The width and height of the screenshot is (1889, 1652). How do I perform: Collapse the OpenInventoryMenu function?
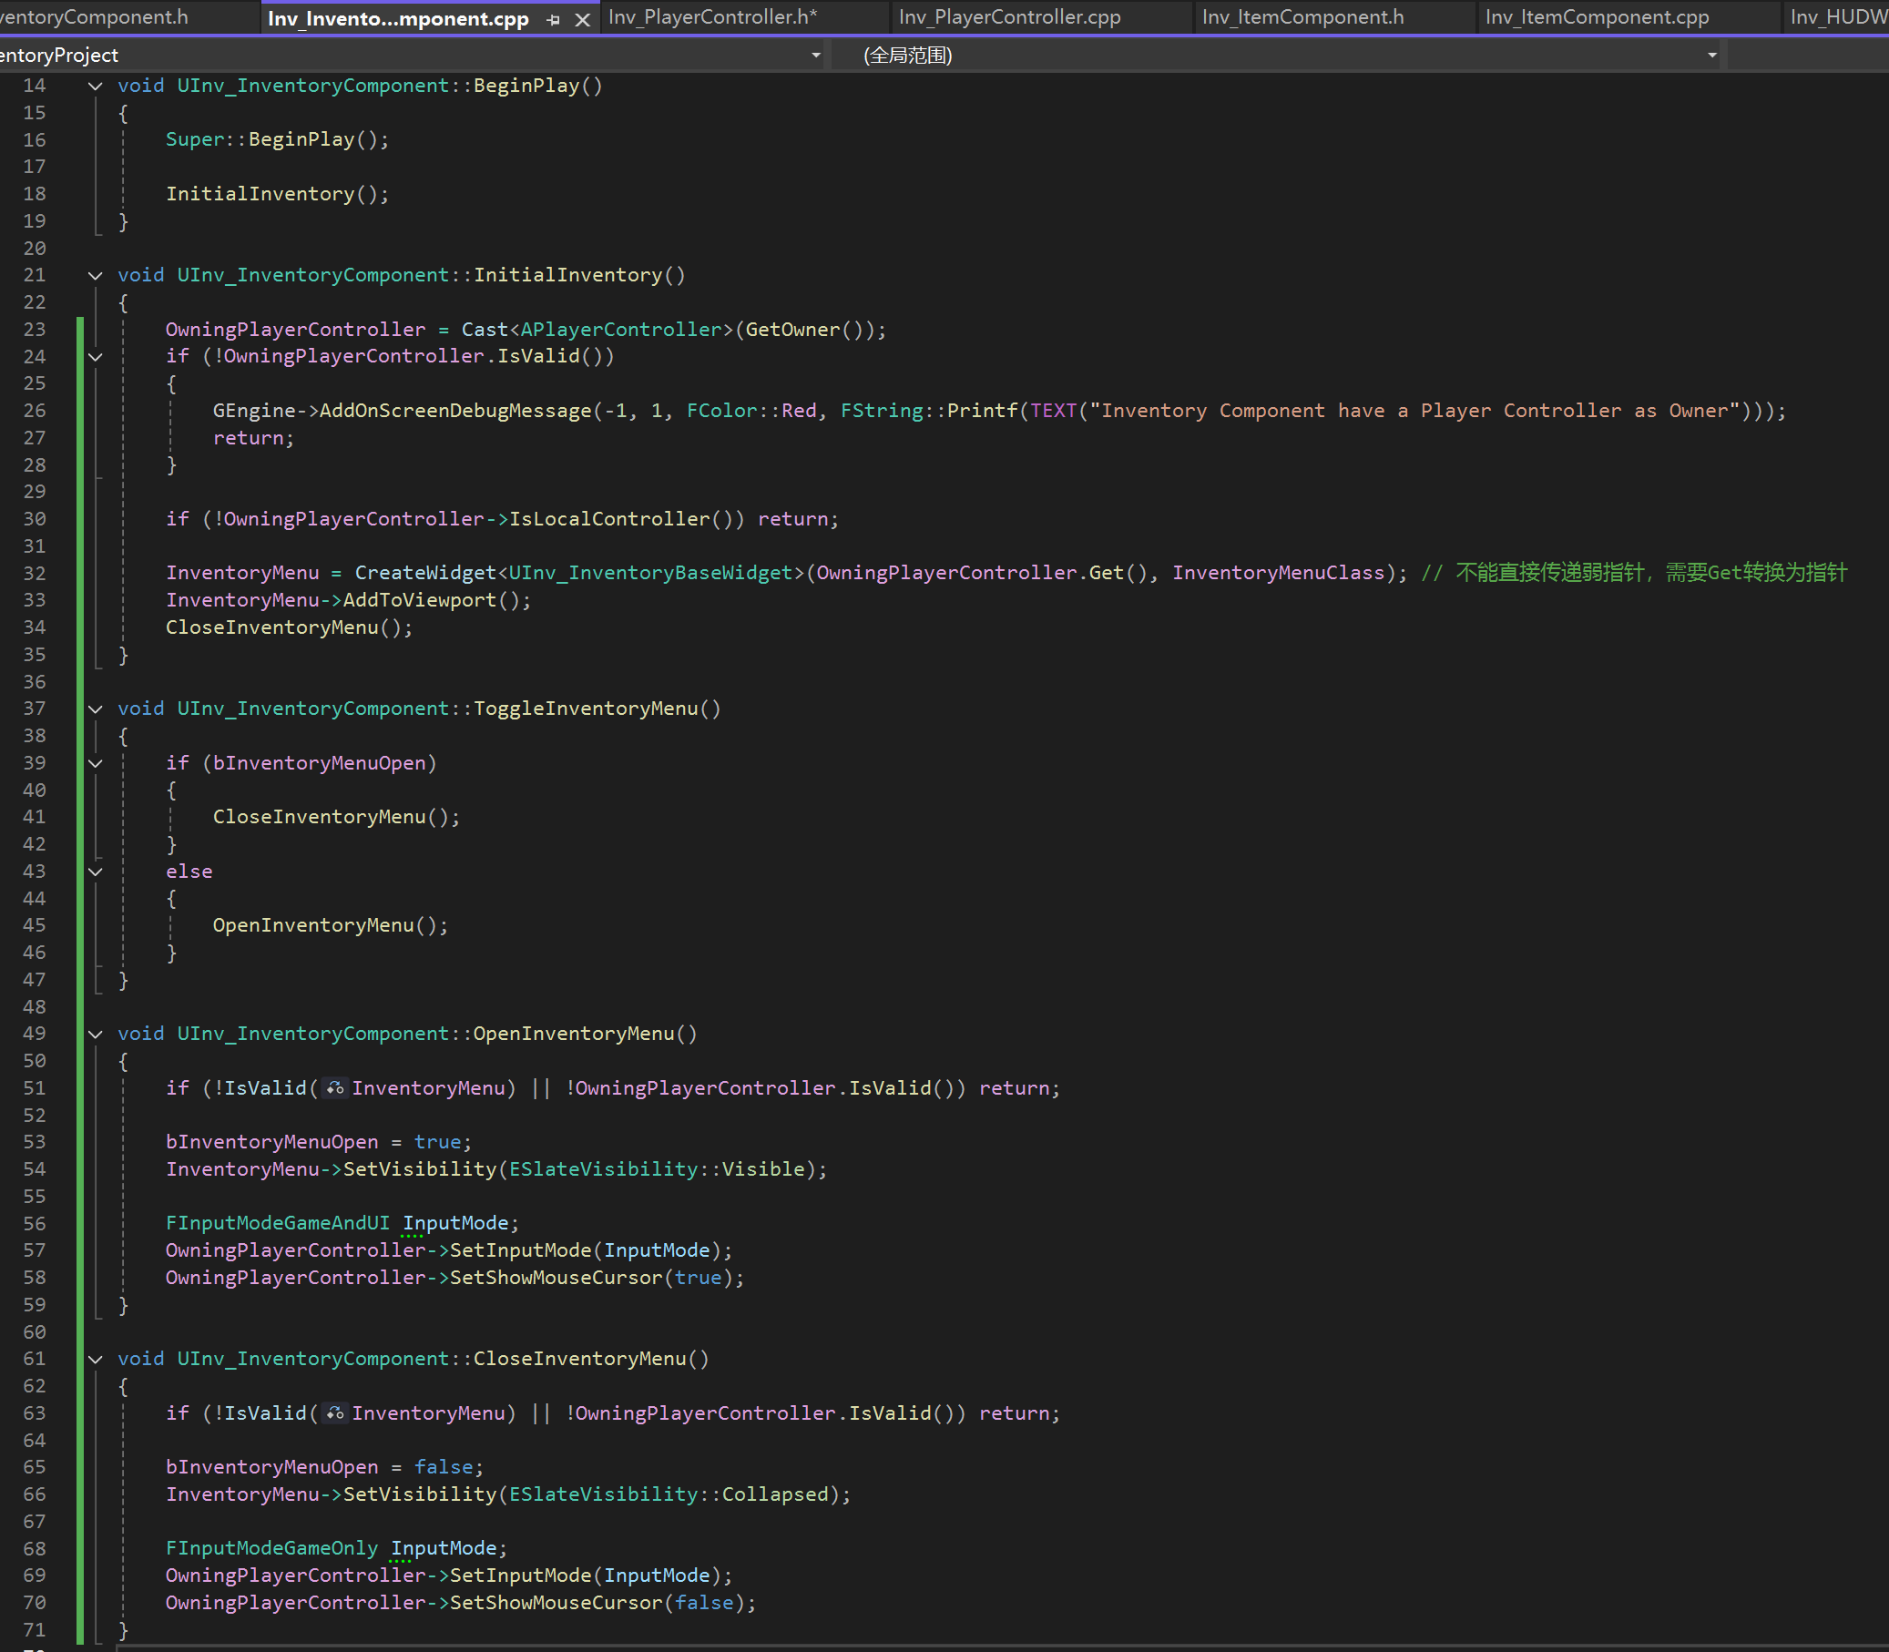[95, 1035]
